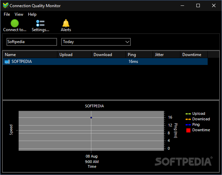222x175 pixels.
Task: Minimize the Connection Quality Monitor window
Action: tap(182, 6)
